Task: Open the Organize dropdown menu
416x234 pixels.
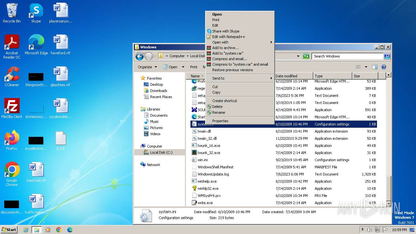Action: click(147, 67)
